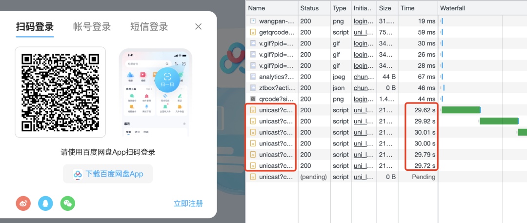
Task: Select the qrcode?si png request
Action: pyautogui.click(x=386, y=99)
